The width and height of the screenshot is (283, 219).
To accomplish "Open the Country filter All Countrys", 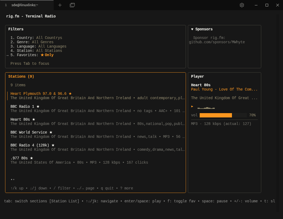I will [x=49, y=38].
